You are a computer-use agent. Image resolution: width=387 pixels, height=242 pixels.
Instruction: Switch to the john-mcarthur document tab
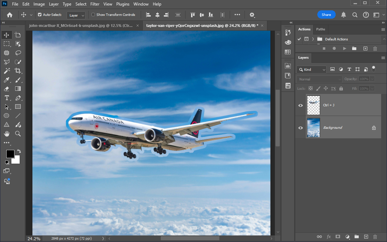click(x=83, y=26)
